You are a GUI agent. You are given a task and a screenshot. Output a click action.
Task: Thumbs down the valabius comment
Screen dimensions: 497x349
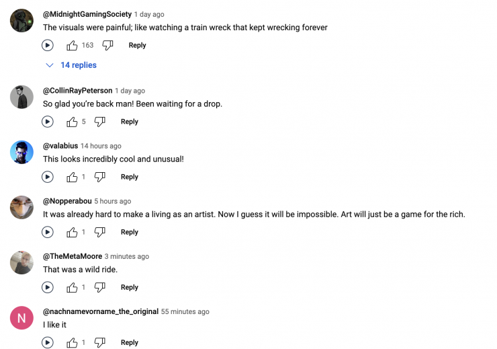pyautogui.click(x=99, y=177)
